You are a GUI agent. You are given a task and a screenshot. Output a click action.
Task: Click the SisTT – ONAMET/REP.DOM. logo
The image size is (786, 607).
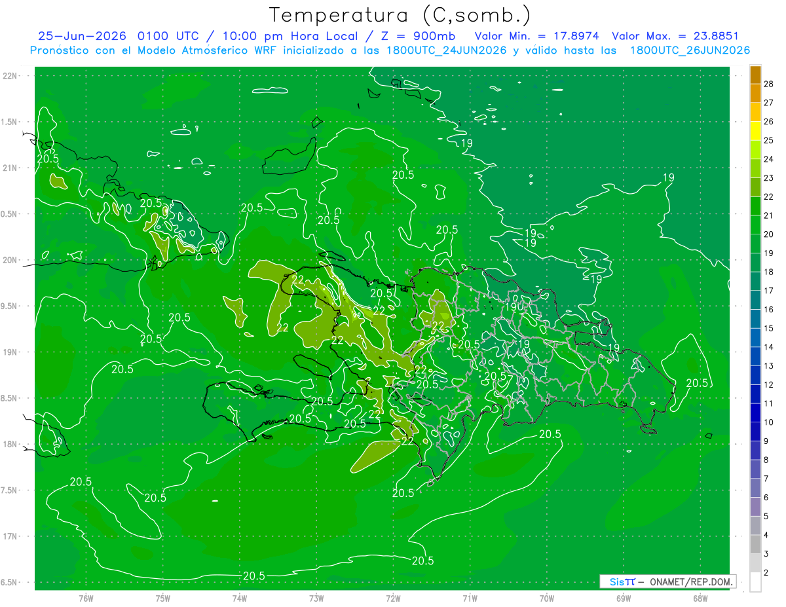pyautogui.click(x=667, y=581)
